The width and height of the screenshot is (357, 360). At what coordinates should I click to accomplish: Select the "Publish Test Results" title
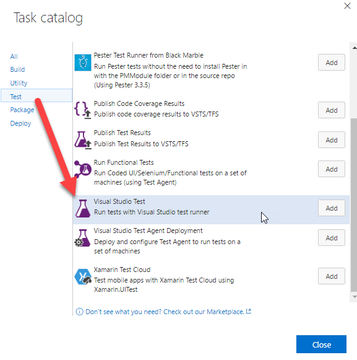123,133
